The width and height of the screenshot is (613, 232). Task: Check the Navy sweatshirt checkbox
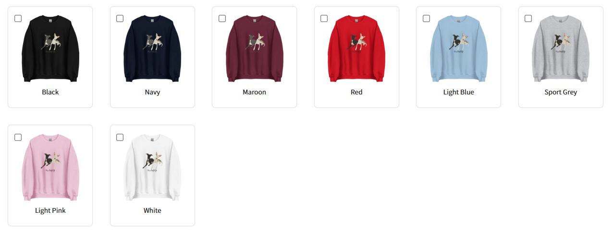point(120,19)
